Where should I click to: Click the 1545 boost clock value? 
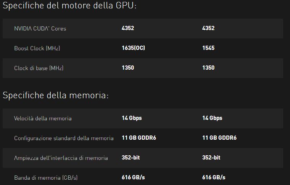[x=208, y=48]
